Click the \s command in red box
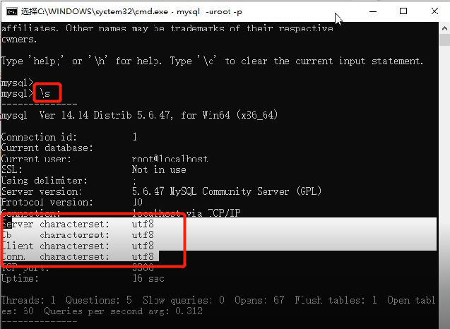The width and height of the screenshot is (450, 329). (46, 93)
